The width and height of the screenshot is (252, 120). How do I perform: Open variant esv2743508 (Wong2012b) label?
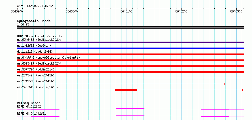(x=36, y=81)
